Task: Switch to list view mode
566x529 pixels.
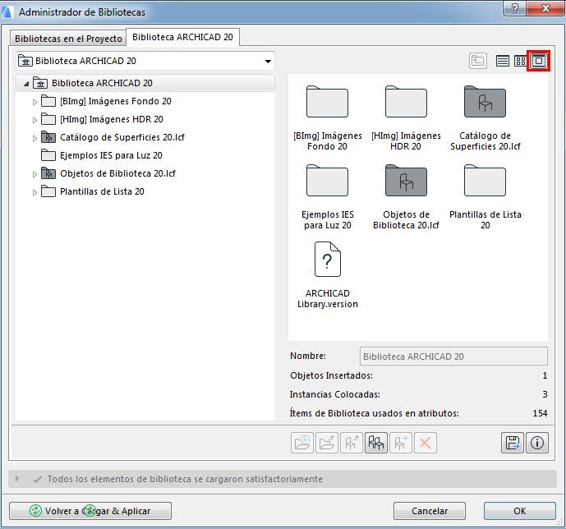Action: click(x=502, y=61)
